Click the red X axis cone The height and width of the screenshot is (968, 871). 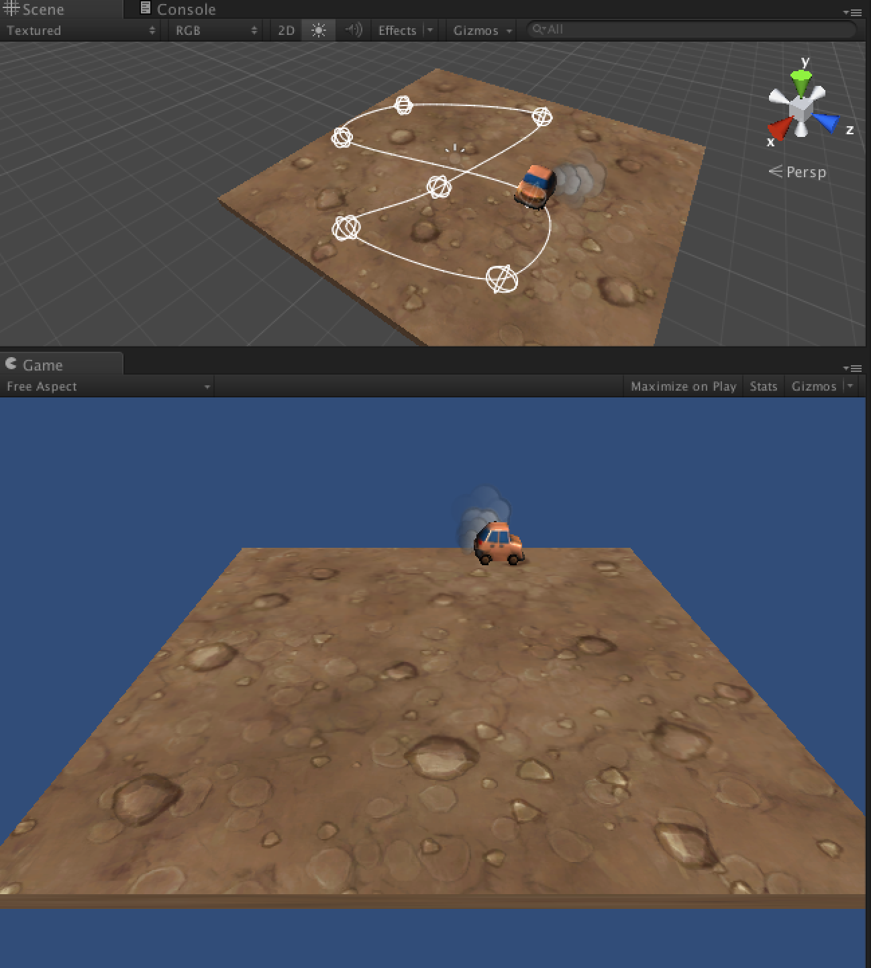[780, 128]
